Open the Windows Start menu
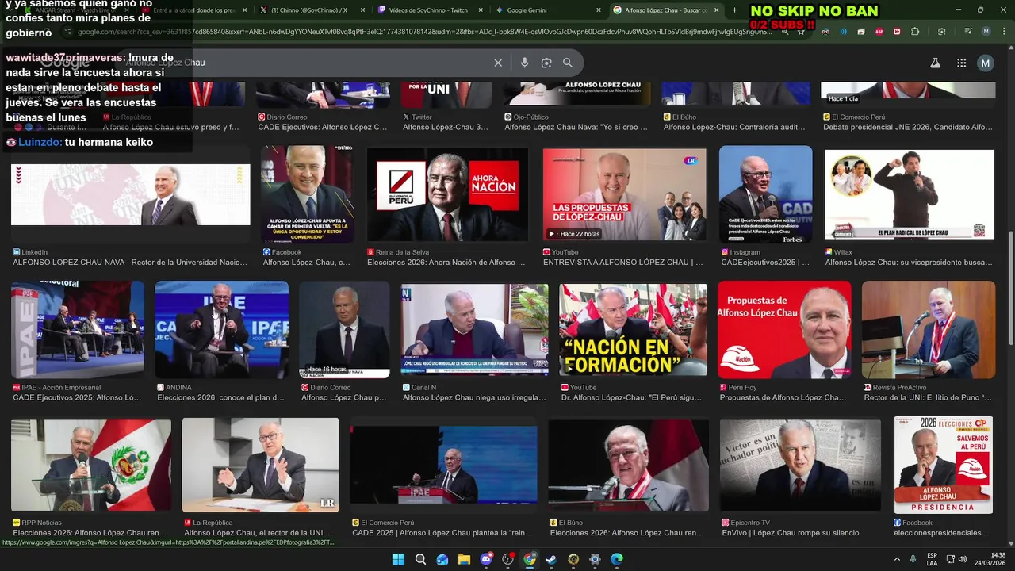Screen dimensions: 1015x571 click(398, 559)
